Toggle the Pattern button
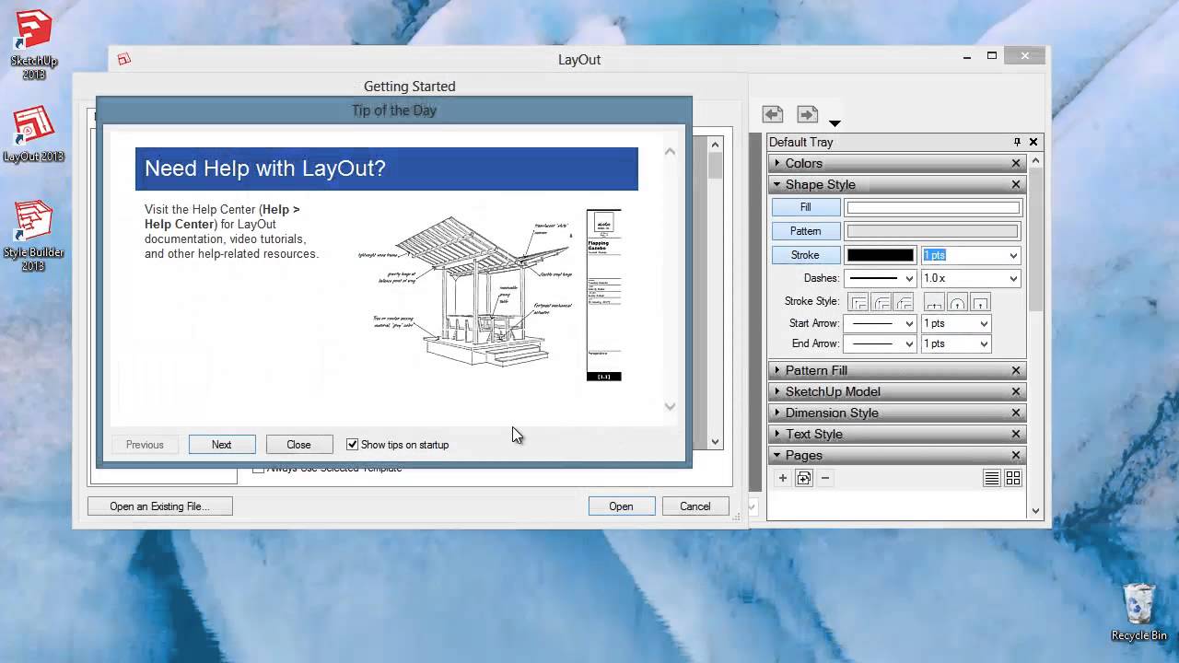This screenshot has height=663, width=1179. pyautogui.click(x=806, y=231)
